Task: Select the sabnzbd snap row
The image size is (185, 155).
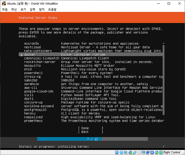Action: [x=91, y=80]
